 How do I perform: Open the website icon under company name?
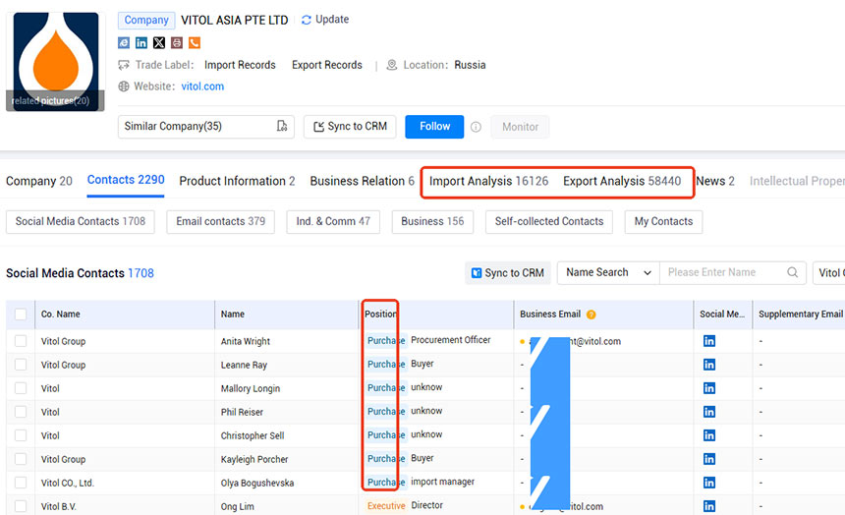(124, 42)
